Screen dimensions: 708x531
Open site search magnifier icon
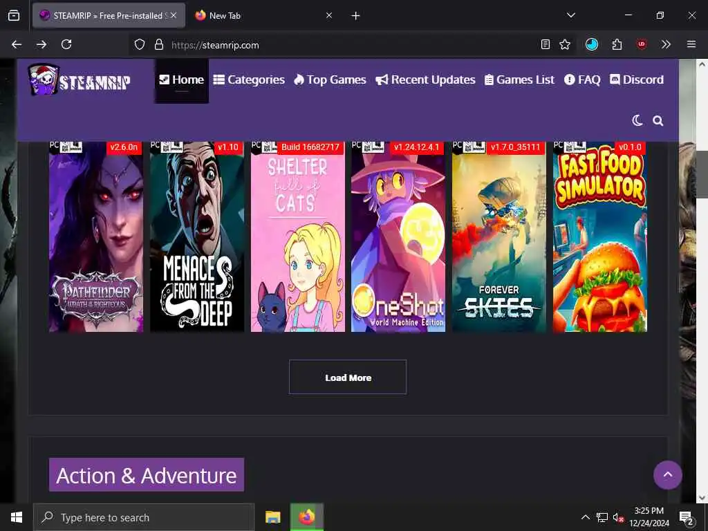658,121
